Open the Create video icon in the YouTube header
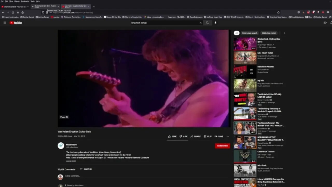 [x=325, y=23]
